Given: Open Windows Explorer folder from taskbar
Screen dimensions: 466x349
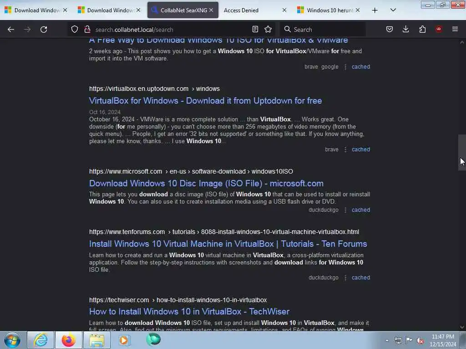Looking at the screenshot, I should click(97, 340).
